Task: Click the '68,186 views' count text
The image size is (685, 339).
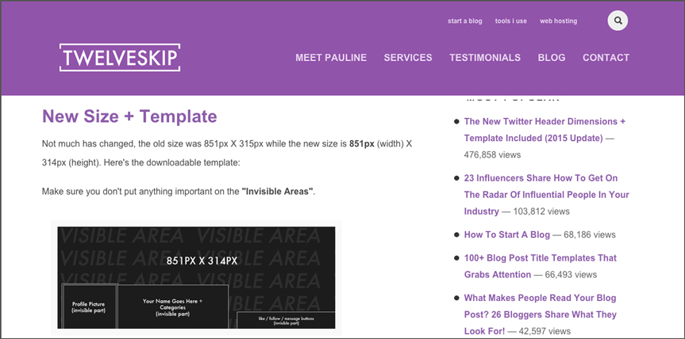Action: tap(590, 234)
